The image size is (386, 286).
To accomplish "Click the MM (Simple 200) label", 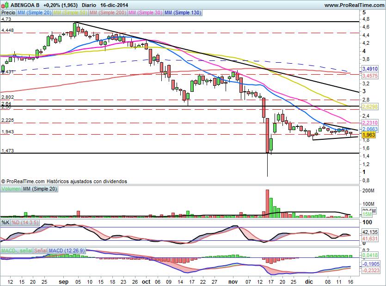I will (x=107, y=13).
